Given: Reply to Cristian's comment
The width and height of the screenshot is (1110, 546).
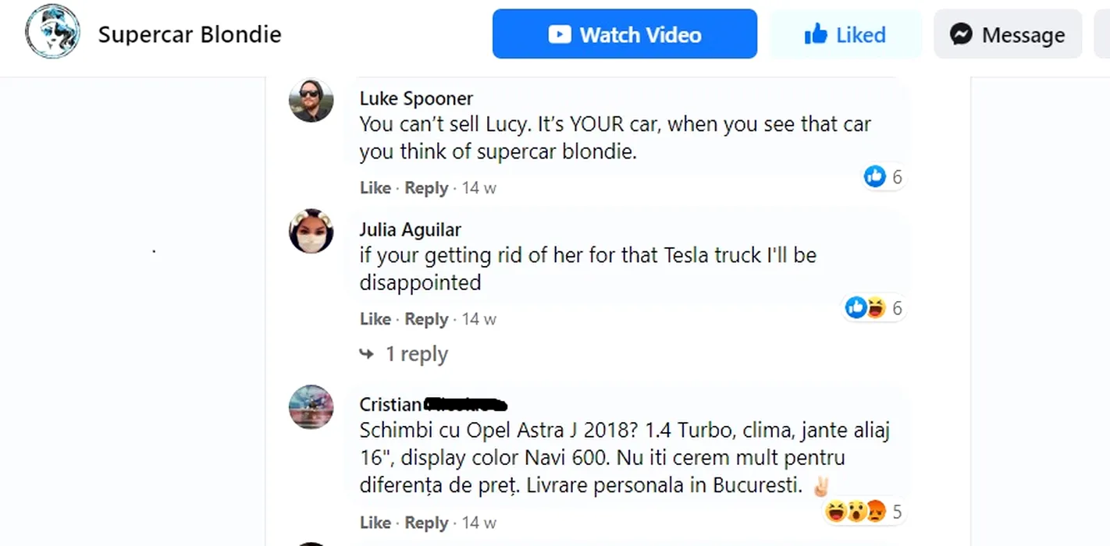Looking at the screenshot, I should coord(426,523).
